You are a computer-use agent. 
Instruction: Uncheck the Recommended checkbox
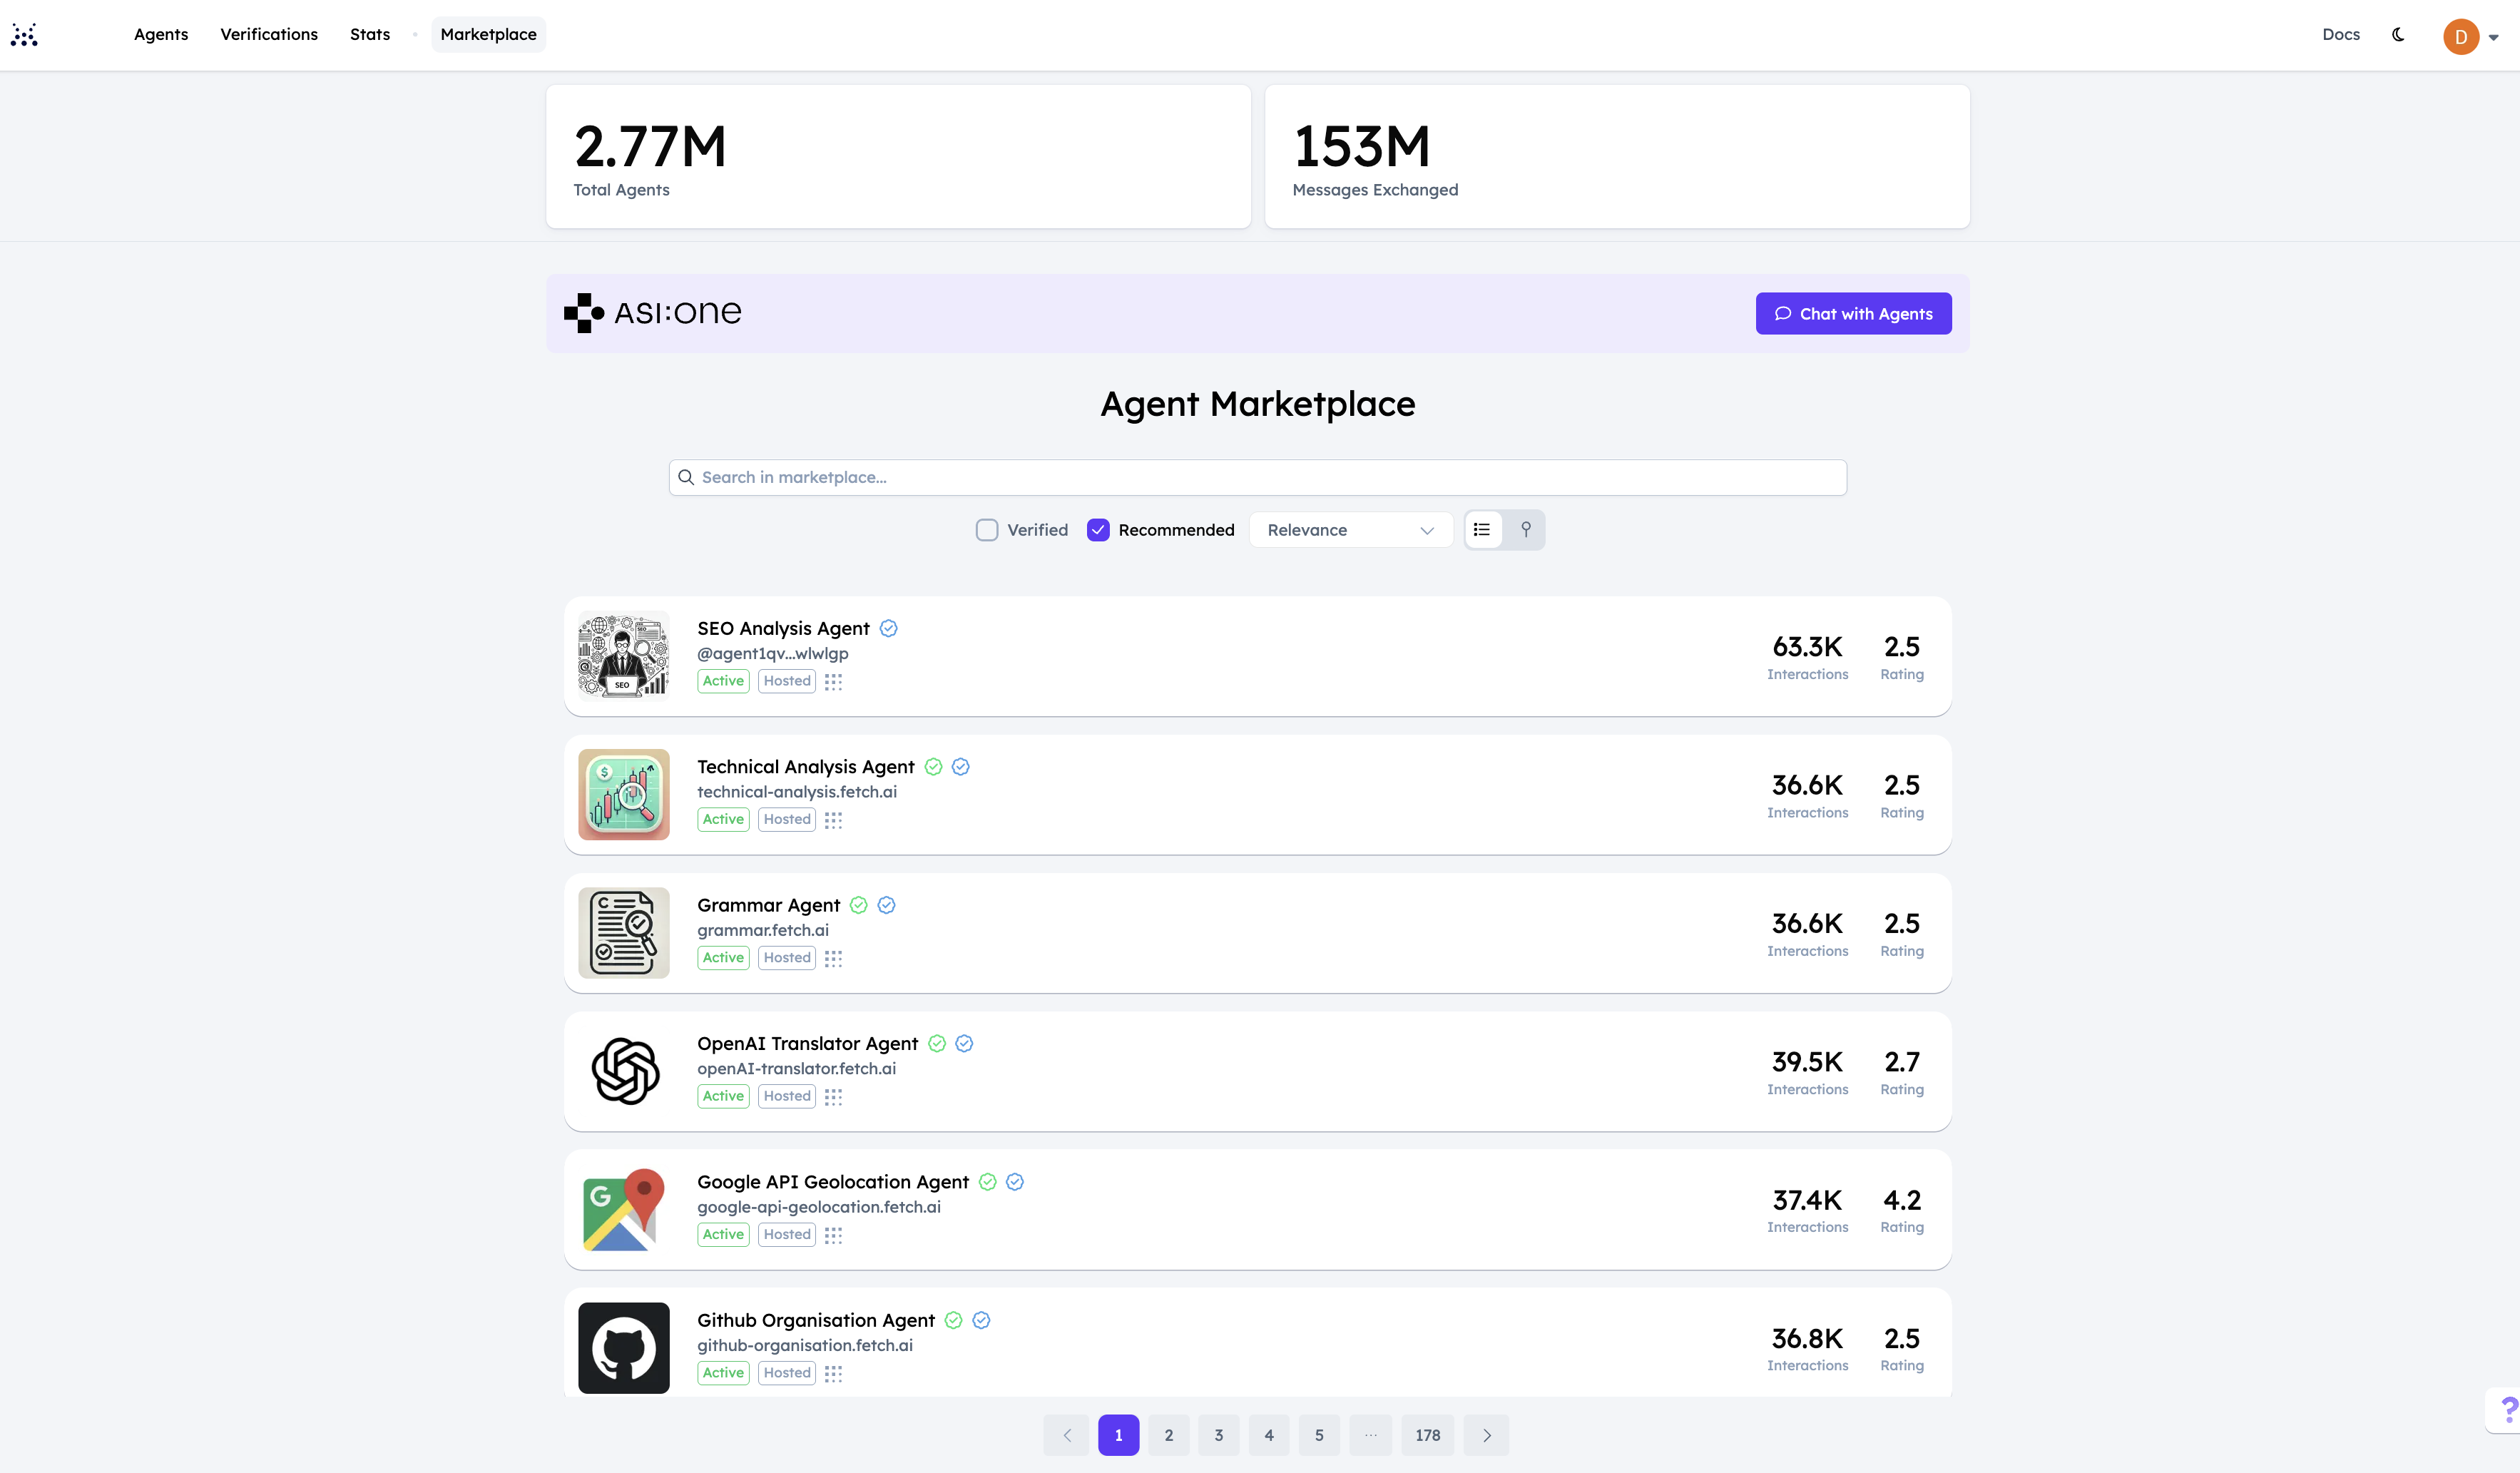click(x=1098, y=530)
